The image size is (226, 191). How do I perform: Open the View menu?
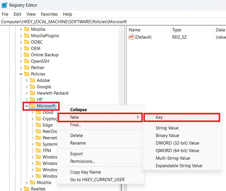(31, 14)
